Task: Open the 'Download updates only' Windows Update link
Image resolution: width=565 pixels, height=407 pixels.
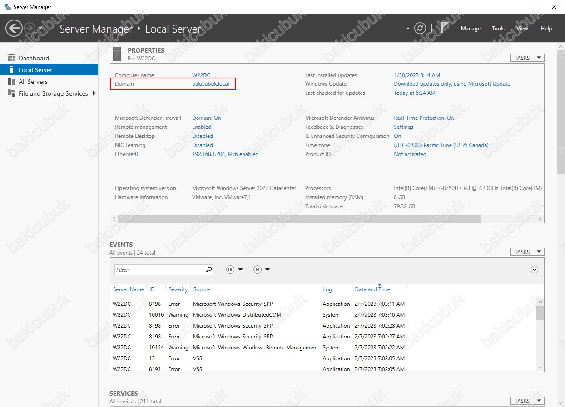Action: [x=452, y=84]
